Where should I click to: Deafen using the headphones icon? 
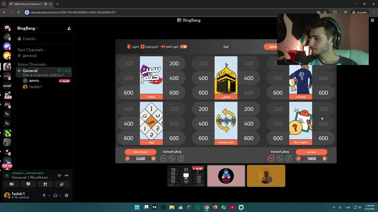pyautogui.click(x=55, y=195)
